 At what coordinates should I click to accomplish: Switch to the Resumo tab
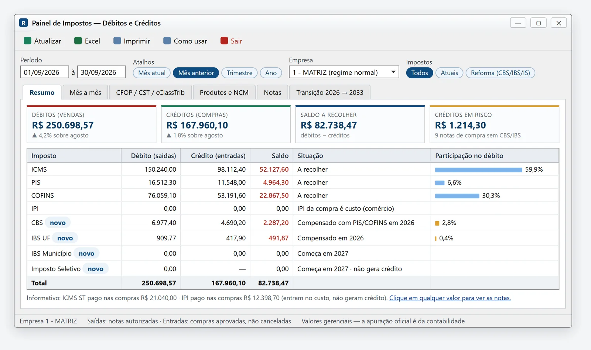tap(42, 92)
